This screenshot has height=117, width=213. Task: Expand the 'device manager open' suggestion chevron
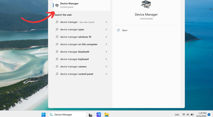click(x=106, y=29)
